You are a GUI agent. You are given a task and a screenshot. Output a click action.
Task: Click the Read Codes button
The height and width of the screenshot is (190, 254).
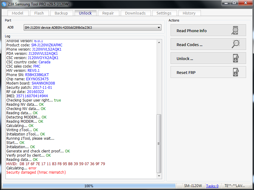point(208,44)
